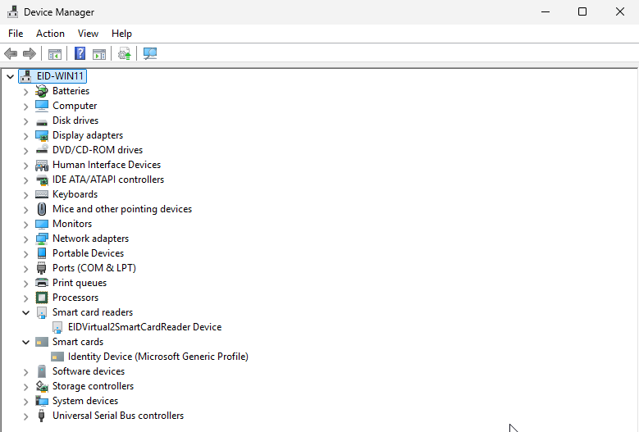Click the mouse icon for pointing devices
Screen dimensions: 639x432
[42, 209]
